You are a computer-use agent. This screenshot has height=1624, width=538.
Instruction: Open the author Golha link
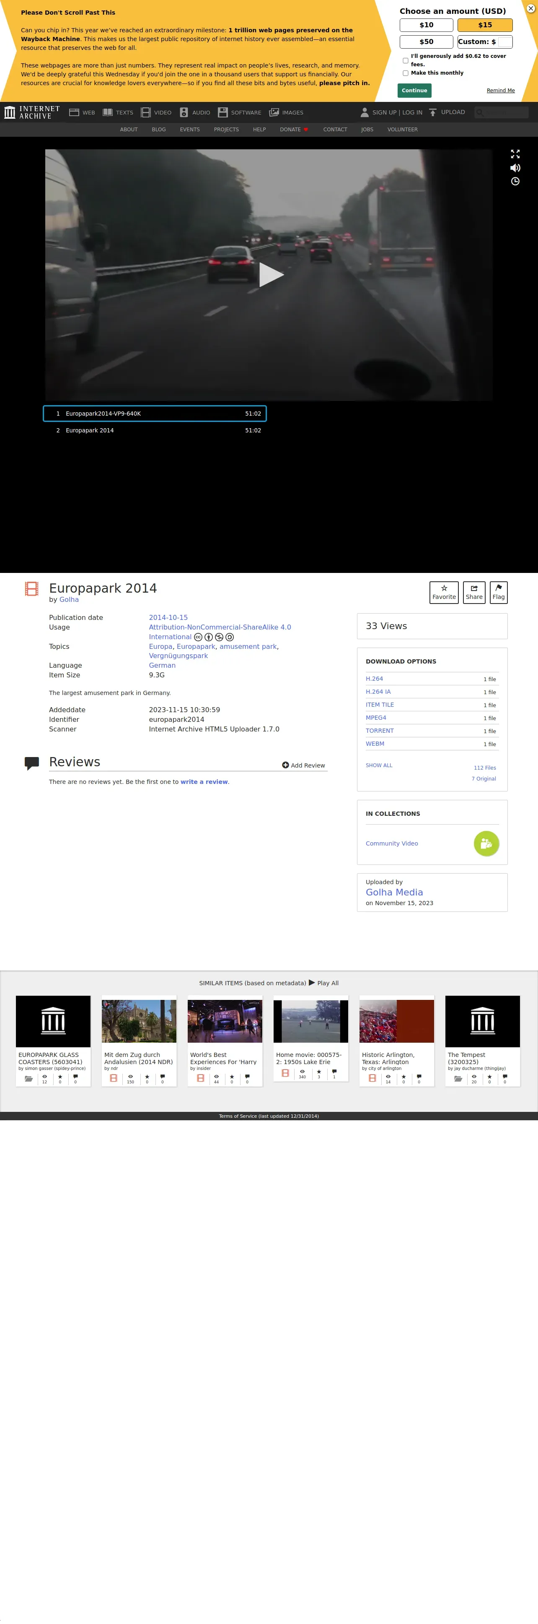point(69,599)
